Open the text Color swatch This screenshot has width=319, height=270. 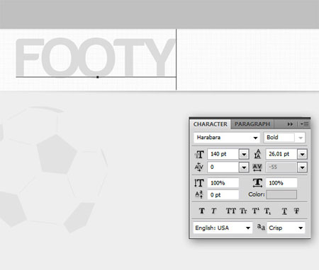click(281, 194)
